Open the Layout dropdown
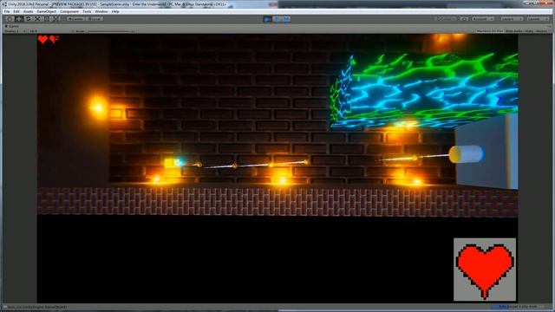Screen dimensions: 555x312 point(538,19)
